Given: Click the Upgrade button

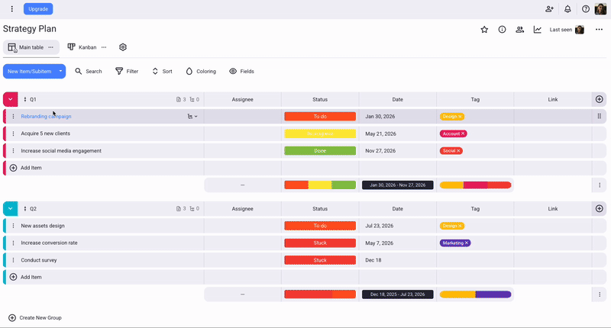Looking at the screenshot, I should (38, 9).
